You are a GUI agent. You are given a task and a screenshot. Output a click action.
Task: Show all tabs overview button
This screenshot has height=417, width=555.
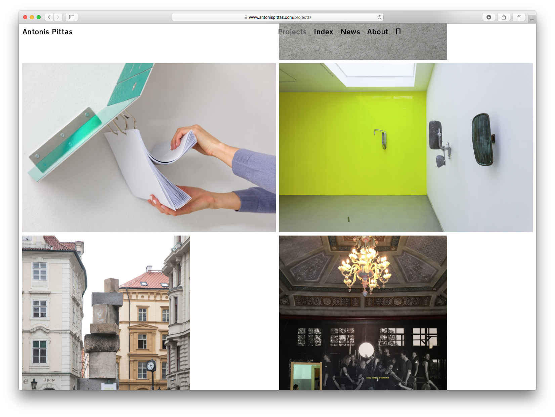pos(519,17)
